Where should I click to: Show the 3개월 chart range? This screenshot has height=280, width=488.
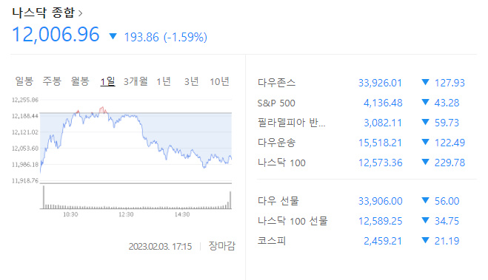pos(136,81)
